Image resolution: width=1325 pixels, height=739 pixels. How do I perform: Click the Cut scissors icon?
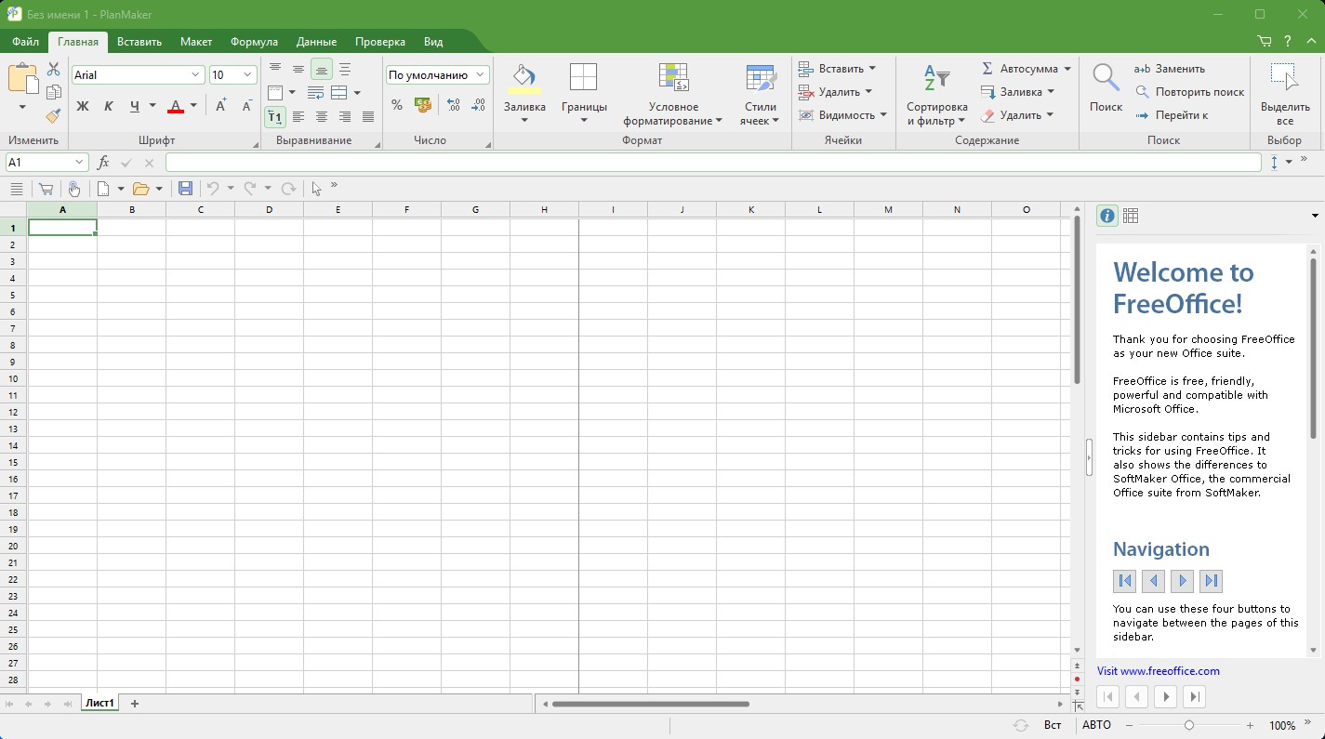[x=53, y=70]
